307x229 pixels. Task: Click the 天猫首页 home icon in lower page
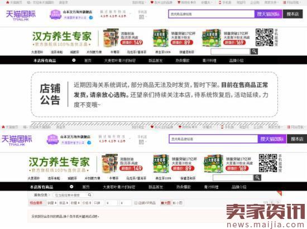point(3,127)
